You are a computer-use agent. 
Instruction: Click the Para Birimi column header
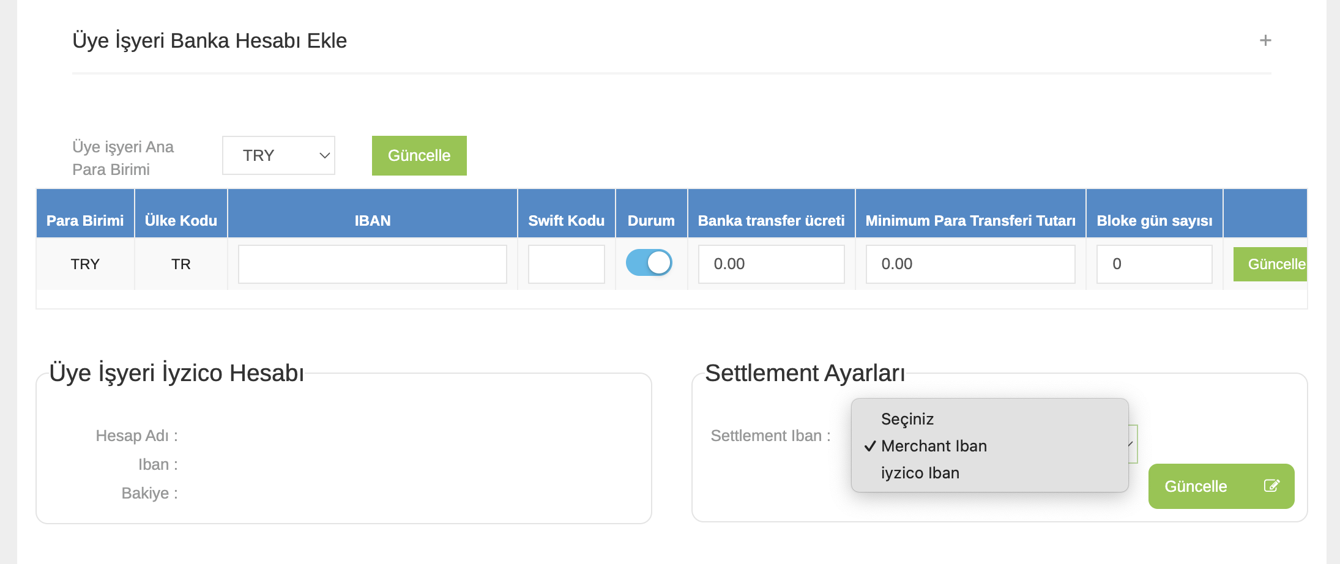pos(85,221)
